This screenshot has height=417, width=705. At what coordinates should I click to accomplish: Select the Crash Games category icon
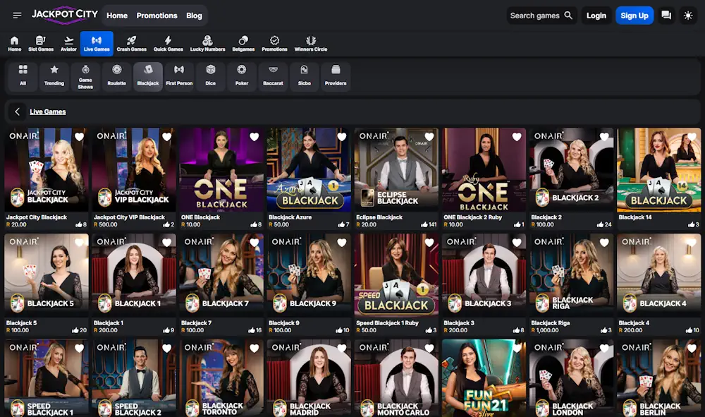tap(132, 44)
